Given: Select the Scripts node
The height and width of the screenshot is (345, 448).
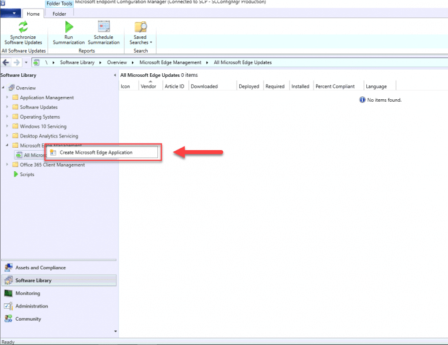Looking at the screenshot, I should [x=27, y=174].
